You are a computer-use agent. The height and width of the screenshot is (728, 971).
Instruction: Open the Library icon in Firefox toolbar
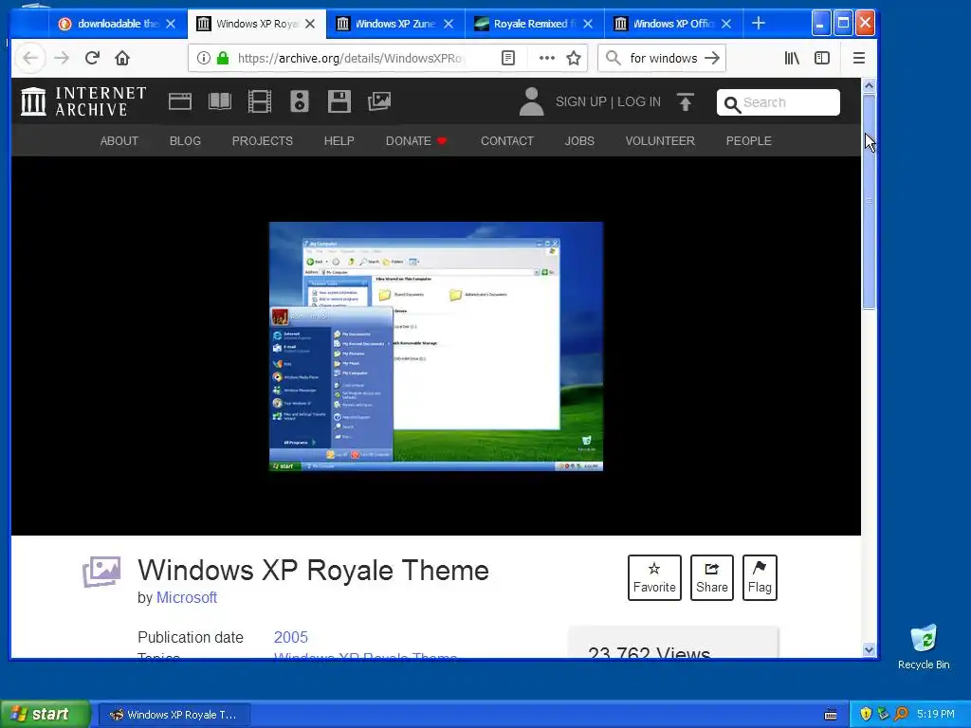792,58
